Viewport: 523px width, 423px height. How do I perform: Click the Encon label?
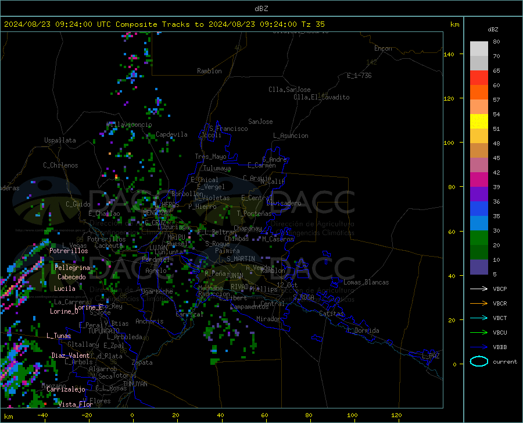[x=383, y=48]
